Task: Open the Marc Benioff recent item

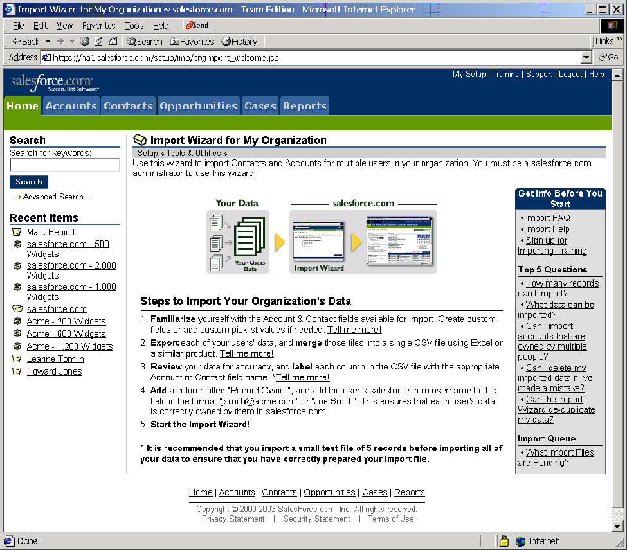Action: [x=51, y=232]
